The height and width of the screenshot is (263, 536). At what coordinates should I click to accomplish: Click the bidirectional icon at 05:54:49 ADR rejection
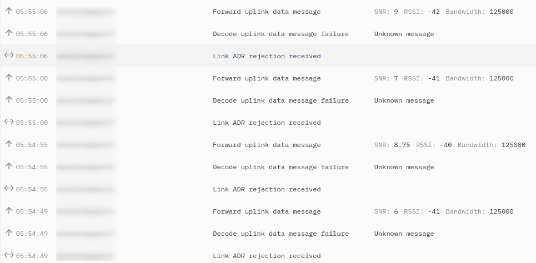pos(9,255)
